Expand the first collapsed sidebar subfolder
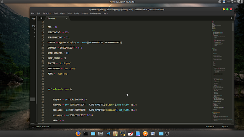Image resolution: width=244 pixels, height=137 pixels. tap(35, 33)
